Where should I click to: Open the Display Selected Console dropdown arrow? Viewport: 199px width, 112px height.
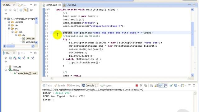[179, 85]
